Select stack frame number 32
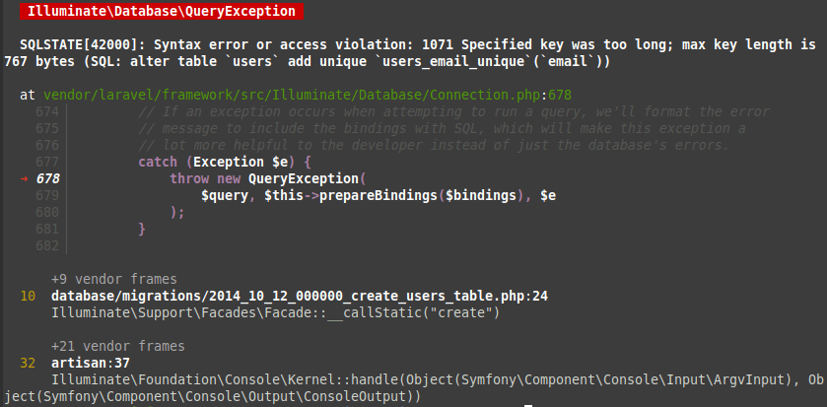The image size is (827, 407). pos(28,364)
